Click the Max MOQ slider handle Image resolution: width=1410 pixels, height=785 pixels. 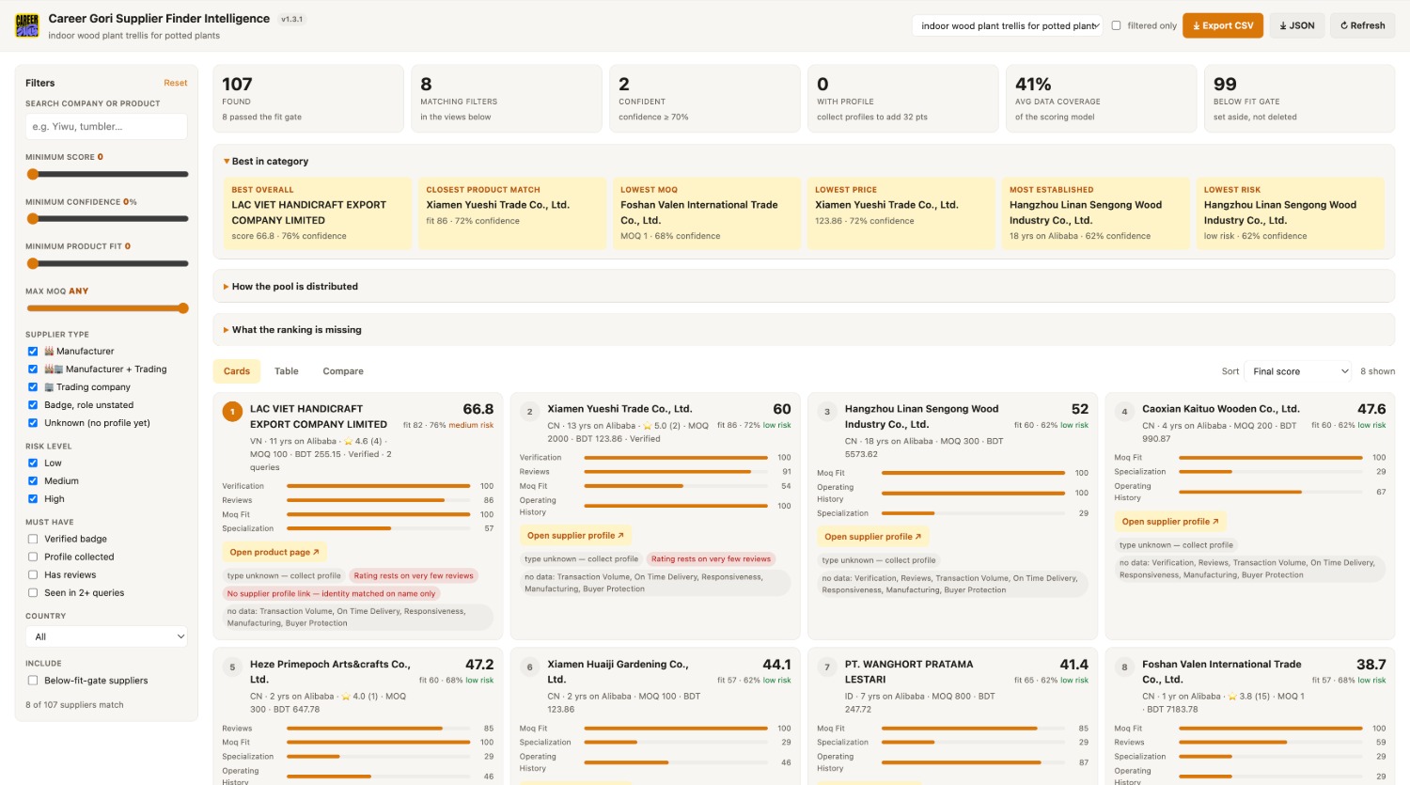(182, 308)
